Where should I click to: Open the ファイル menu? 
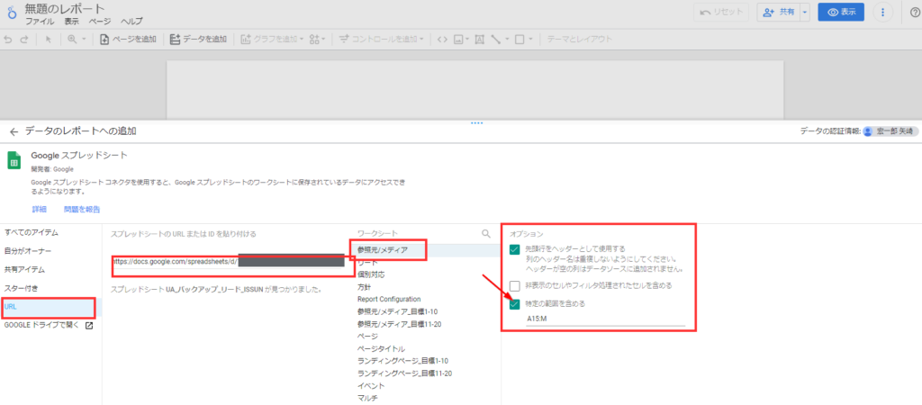click(x=40, y=22)
